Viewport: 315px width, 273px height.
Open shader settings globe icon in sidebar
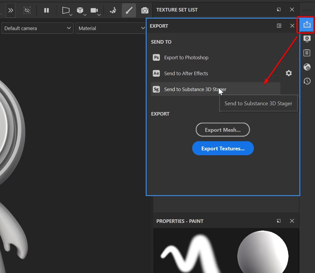point(307,67)
